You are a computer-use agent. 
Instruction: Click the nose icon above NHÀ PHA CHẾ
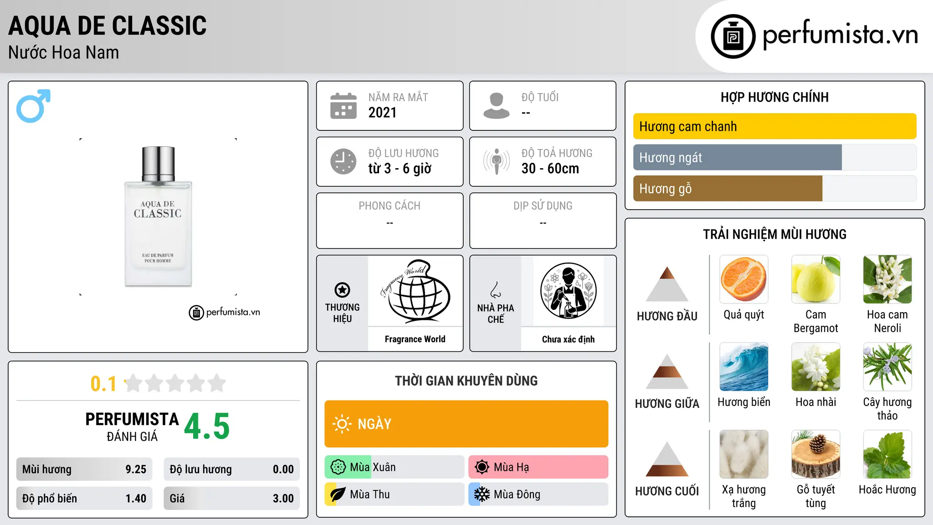tap(496, 290)
